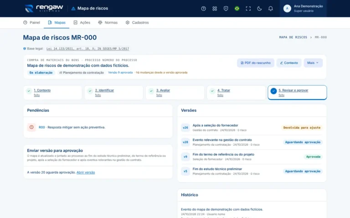The height and width of the screenshot is (218, 350).
Task: Click the Aprovada badge on v9
Action: [313, 157]
